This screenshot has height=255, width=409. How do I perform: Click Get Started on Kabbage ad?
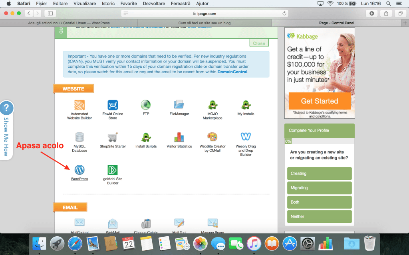click(320, 101)
